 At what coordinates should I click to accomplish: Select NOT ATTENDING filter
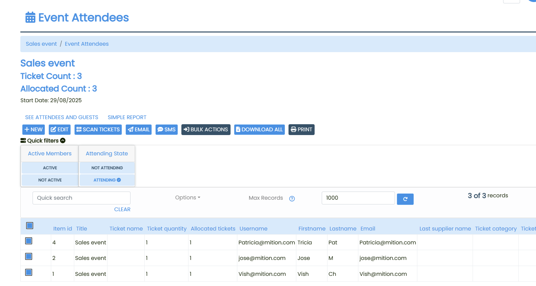107,168
